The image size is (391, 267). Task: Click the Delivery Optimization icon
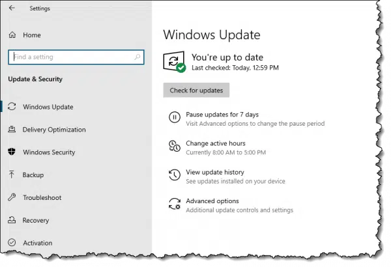click(x=12, y=129)
